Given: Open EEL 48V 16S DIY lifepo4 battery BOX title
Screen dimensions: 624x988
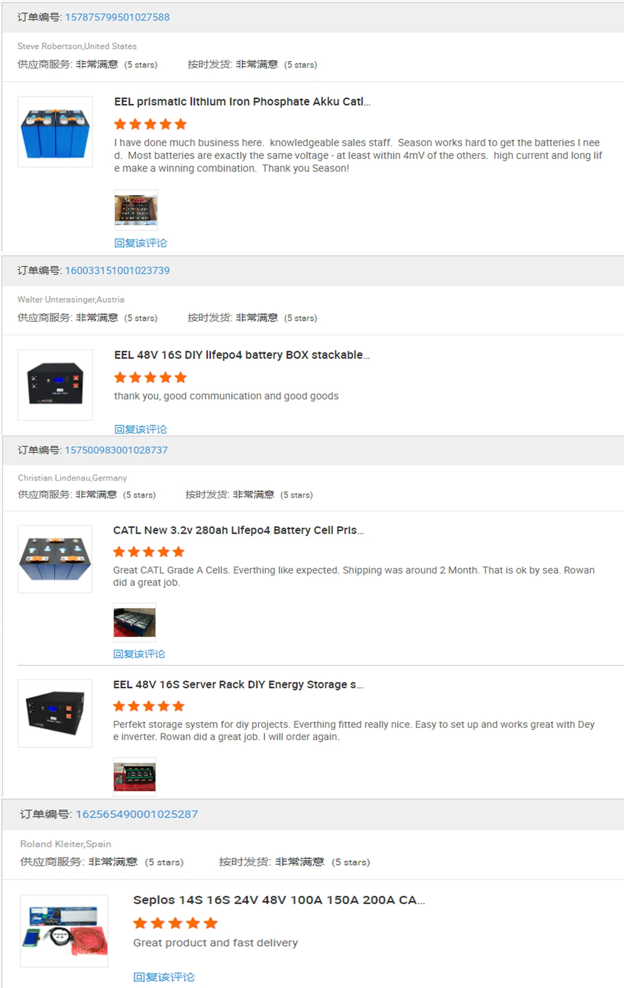Looking at the screenshot, I should click(x=242, y=355).
